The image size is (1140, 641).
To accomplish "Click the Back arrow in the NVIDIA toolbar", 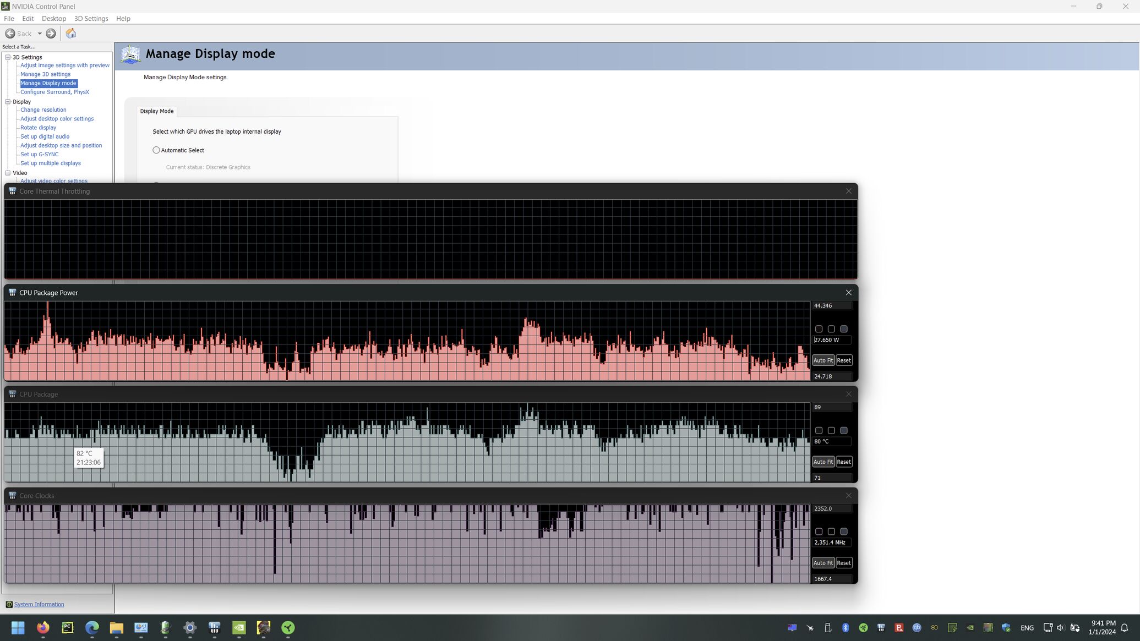I will (x=10, y=34).
